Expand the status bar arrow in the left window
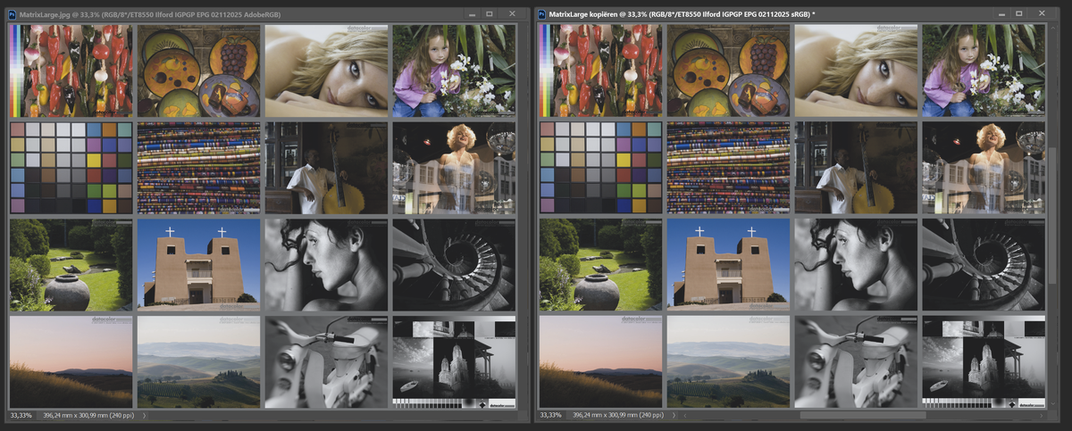 click(x=145, y=416)
